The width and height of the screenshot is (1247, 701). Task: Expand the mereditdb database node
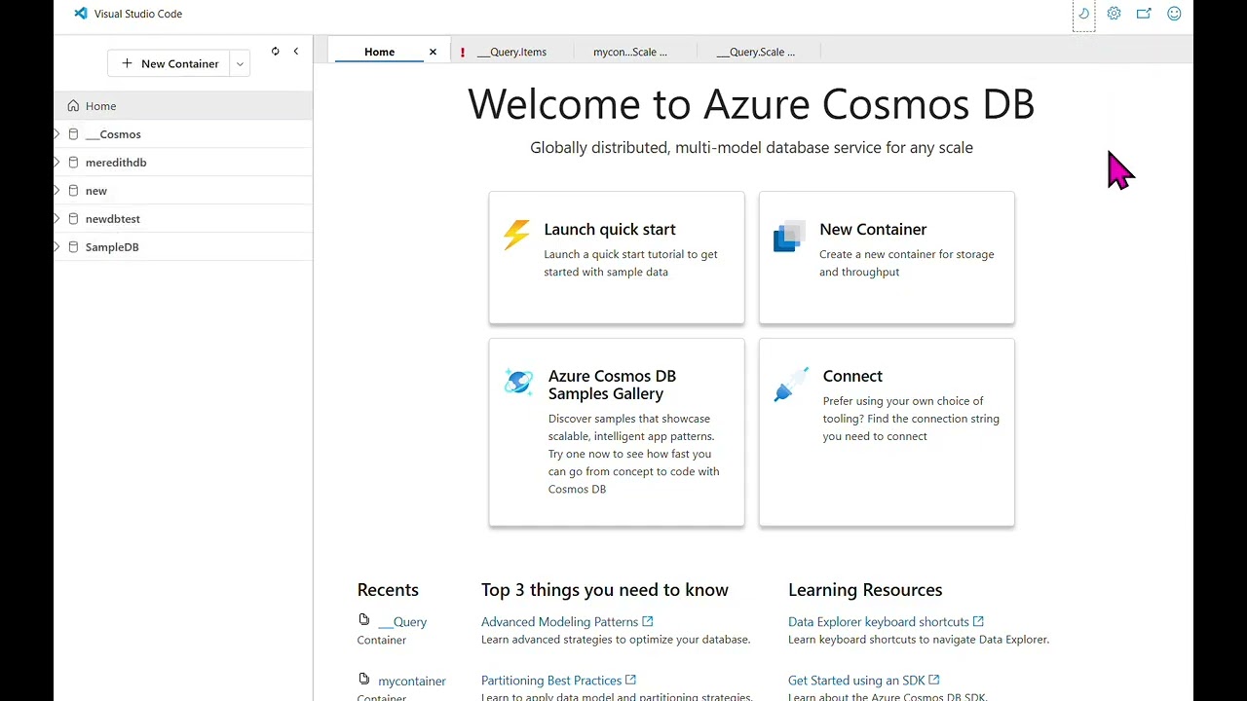coord(57,163)
